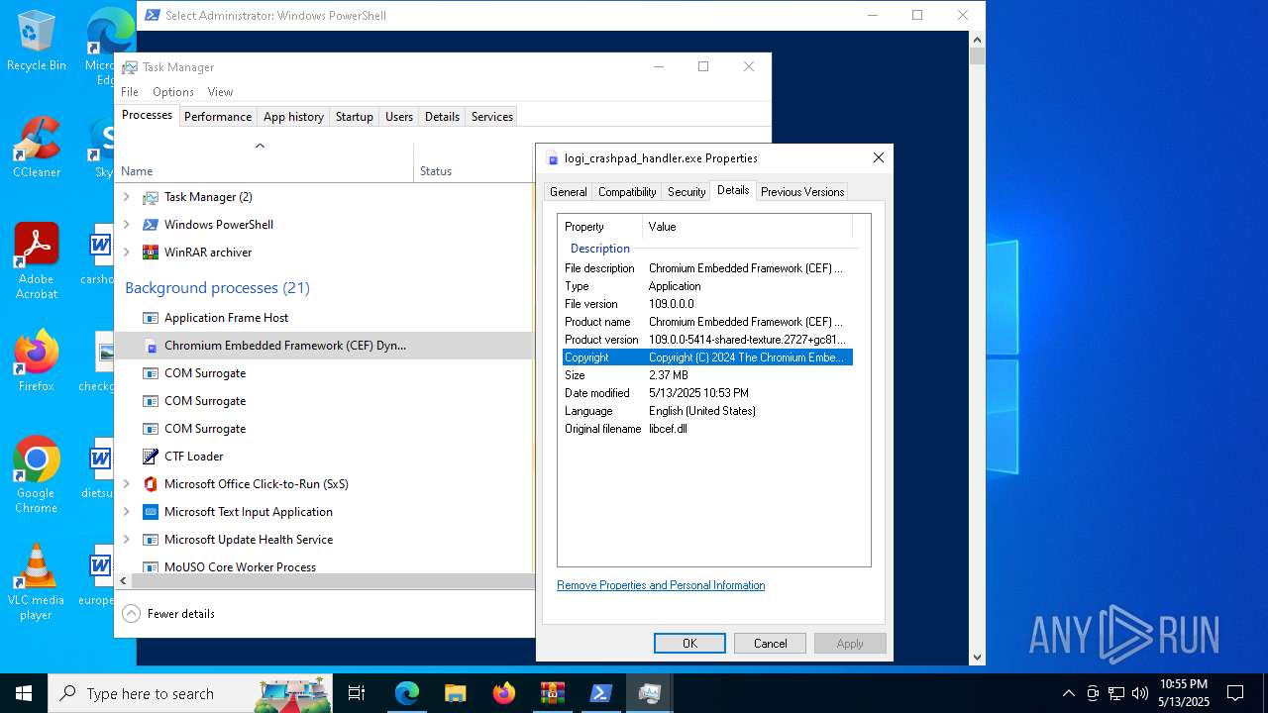Select the Copyright property row

coord(707,357)
